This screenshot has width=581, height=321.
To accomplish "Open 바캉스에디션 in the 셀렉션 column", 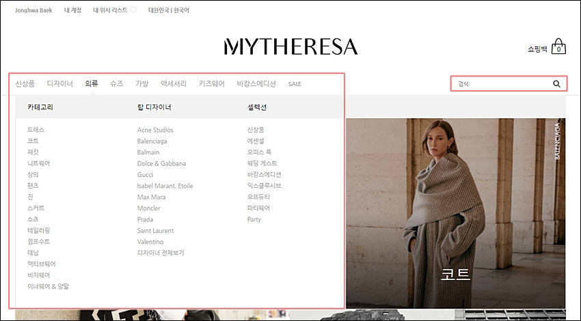I will [x=265, y=174].
